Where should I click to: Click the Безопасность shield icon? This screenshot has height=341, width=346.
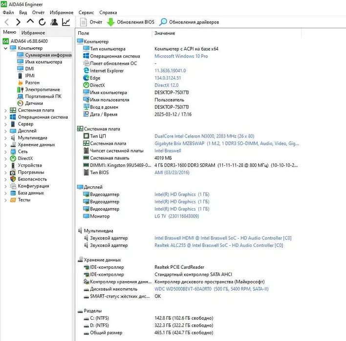(13, 179)
